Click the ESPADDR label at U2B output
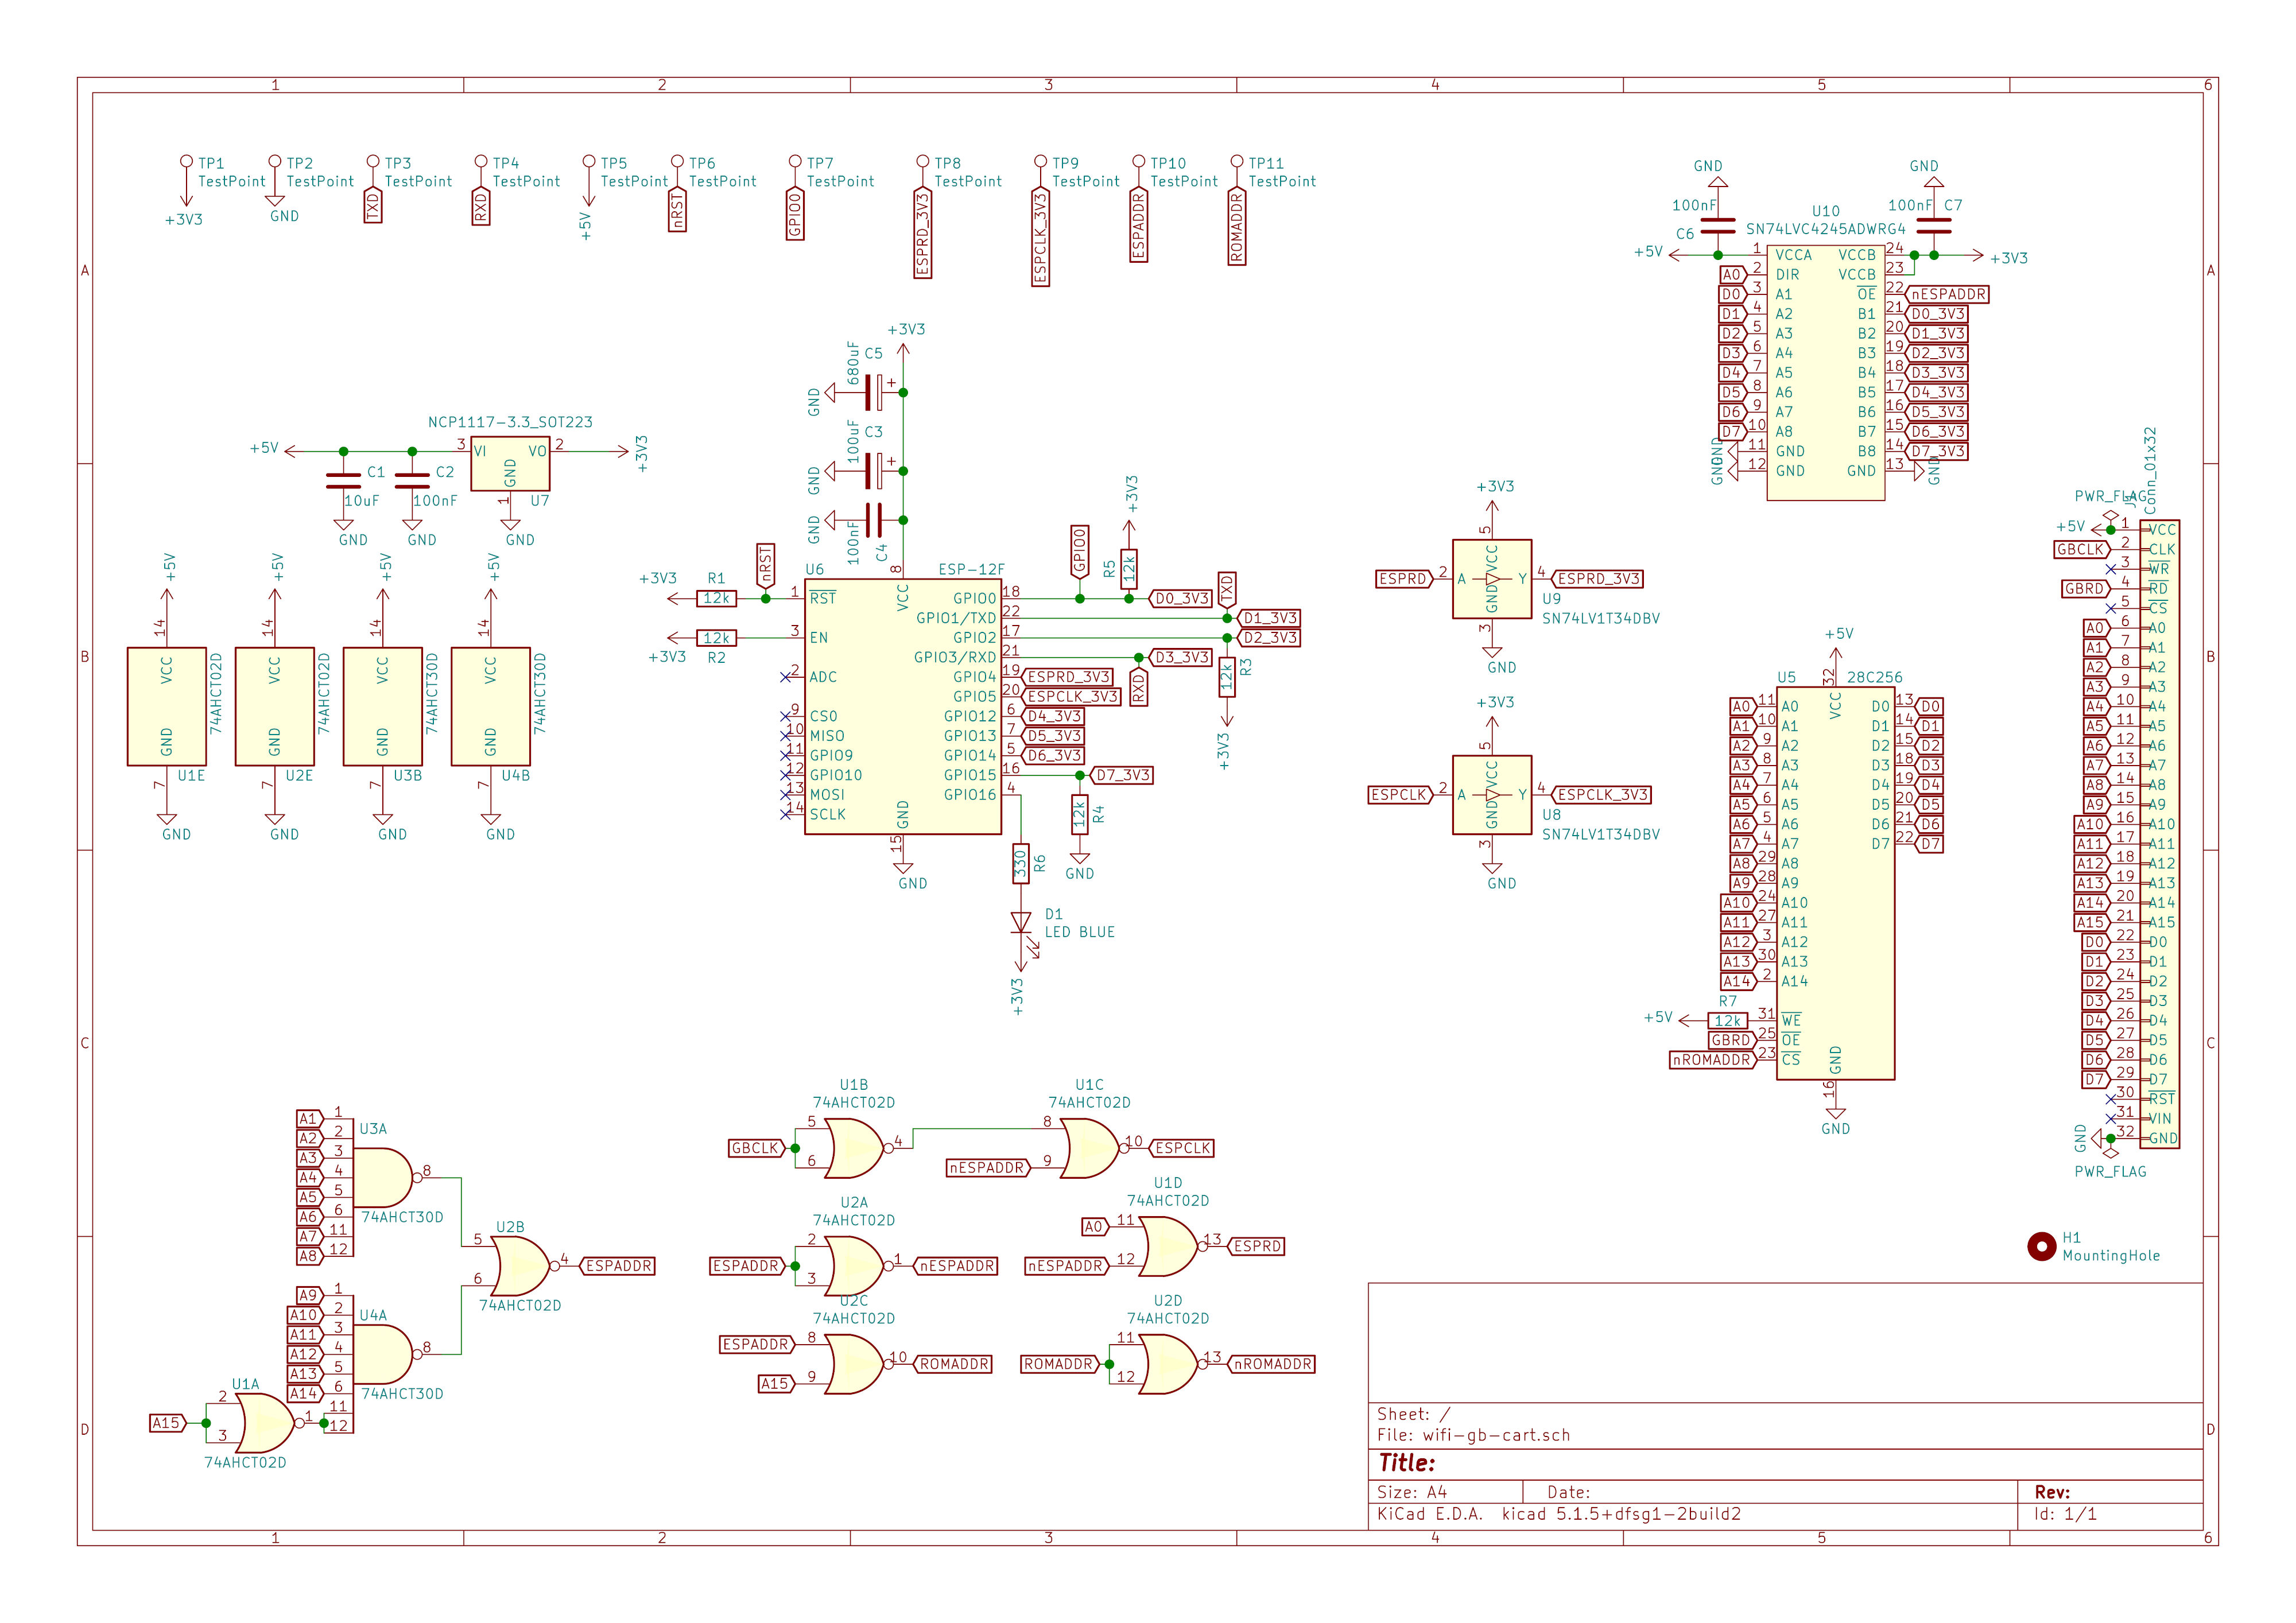The image size is (2296, 1623). point(618,1266)
